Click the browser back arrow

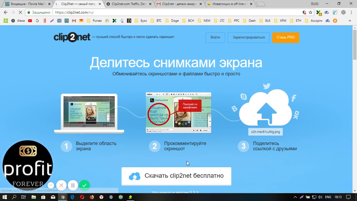[x=6, y=12]
